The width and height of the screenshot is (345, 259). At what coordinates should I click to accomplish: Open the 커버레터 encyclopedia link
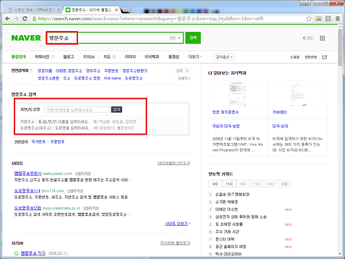(x=279, y=112)
